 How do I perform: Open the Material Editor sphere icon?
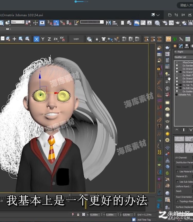(x=157, y=23)
